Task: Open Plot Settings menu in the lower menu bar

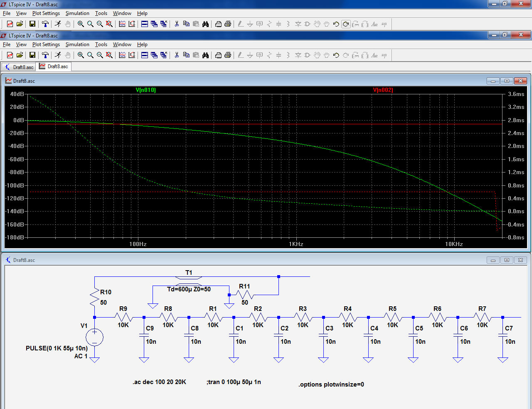Action: click(46, 44)
